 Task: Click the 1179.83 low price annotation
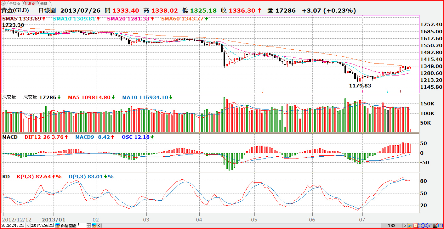point(361,86)
